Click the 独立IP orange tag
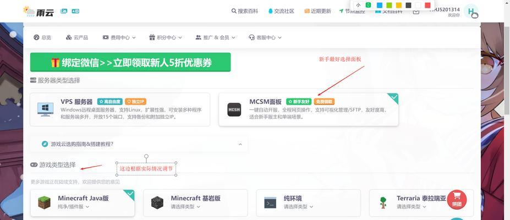510x220 pixels. point(135,102)
